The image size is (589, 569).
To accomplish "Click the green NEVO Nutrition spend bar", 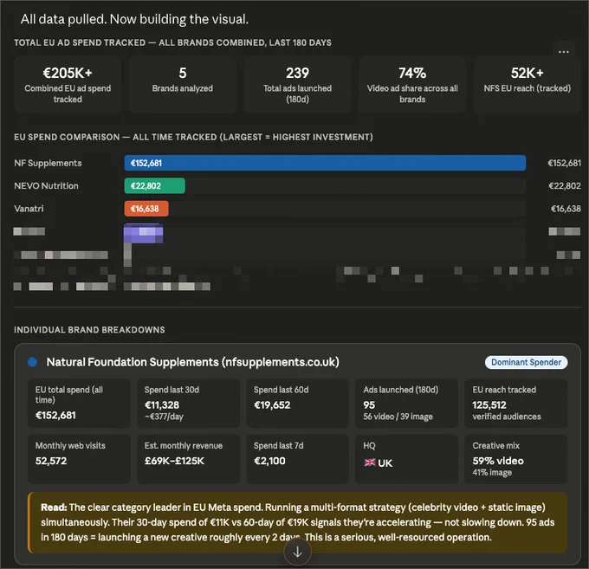I will (x=155, y=186).
